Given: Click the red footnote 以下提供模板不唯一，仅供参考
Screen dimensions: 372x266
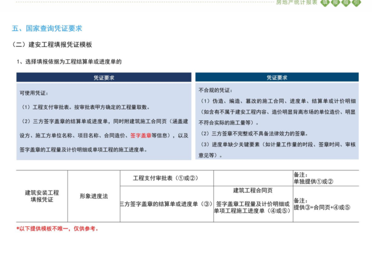Looking at the screenshot, I should click(57, 229).
